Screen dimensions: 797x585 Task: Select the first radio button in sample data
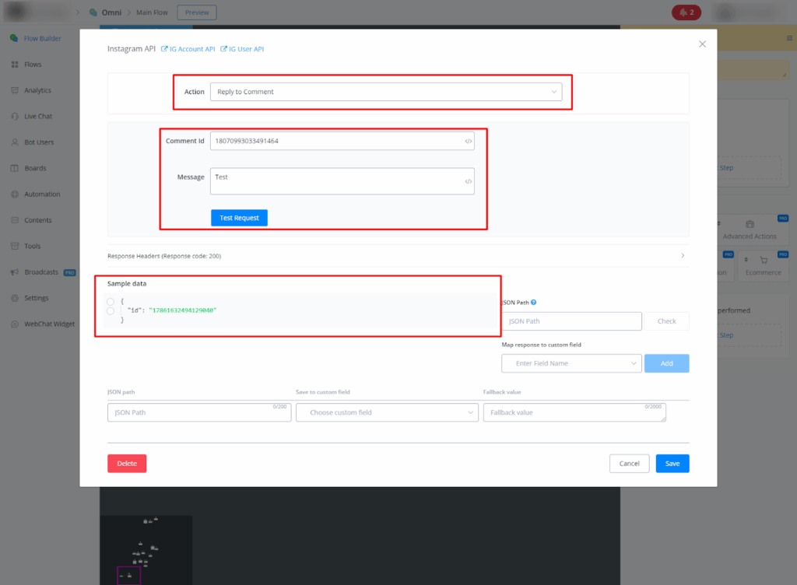click(111, 301)
